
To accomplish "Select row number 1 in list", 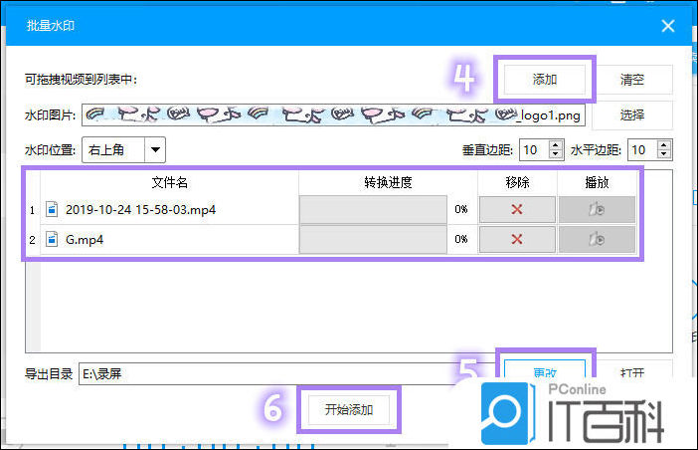I will coord(33,210).
